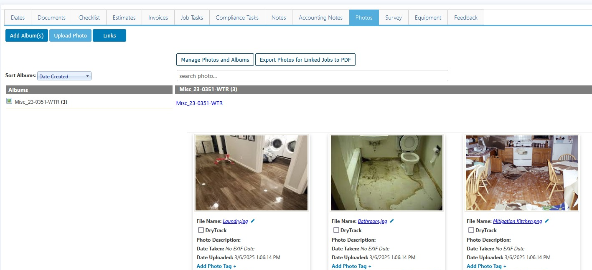Go to the Compliance Tasks tab

point(237,17)
